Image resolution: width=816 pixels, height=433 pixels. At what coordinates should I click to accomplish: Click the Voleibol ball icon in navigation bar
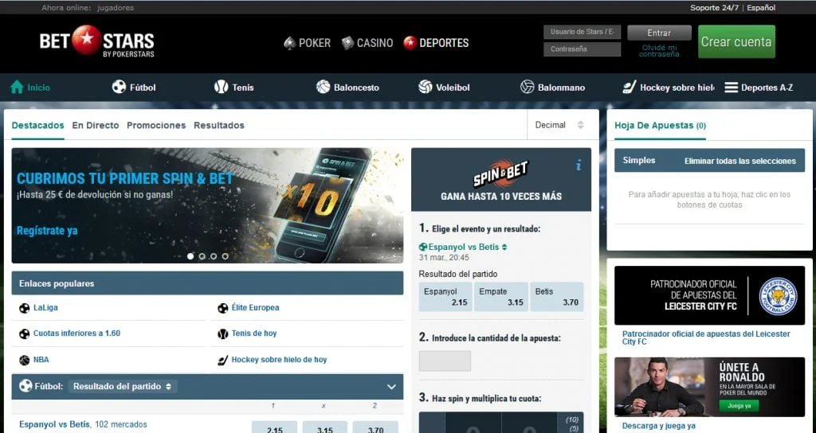426,87
